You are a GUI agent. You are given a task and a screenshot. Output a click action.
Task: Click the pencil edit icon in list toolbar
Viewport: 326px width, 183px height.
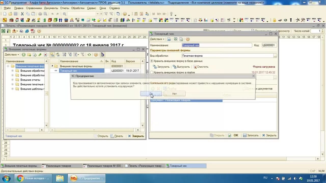[x=40, y=55]
